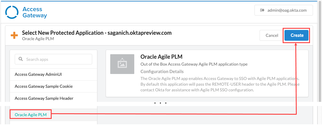
Task: Click the Access Gateway brand text
Action: click(x=35, y=12)
